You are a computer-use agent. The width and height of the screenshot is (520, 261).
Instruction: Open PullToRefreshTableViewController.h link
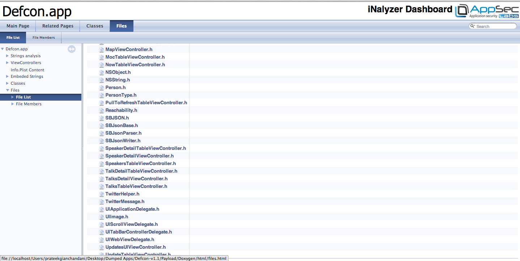[146, 103]
